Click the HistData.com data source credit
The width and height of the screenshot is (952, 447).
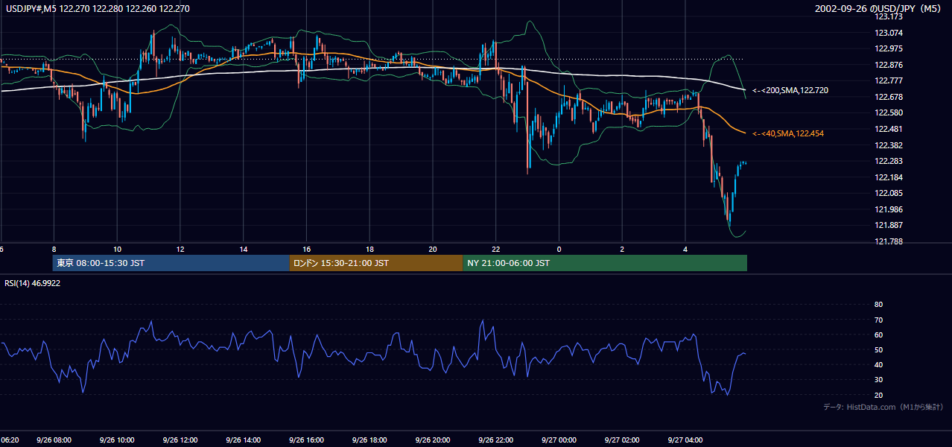883,407
